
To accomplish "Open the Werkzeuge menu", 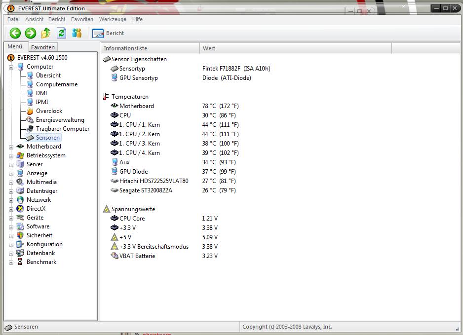I will [113, 19].
